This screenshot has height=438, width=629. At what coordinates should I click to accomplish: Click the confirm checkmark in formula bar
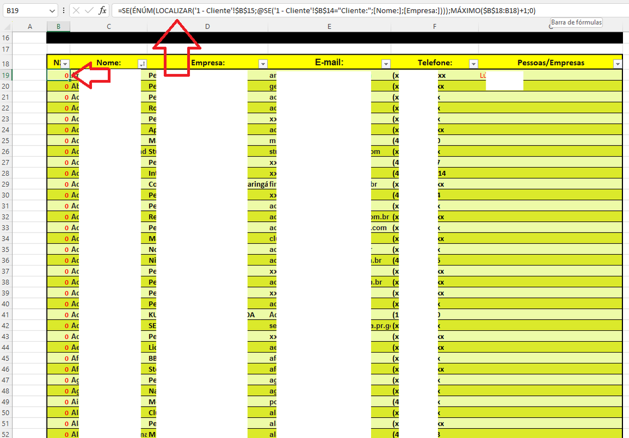tap(89, 10)
